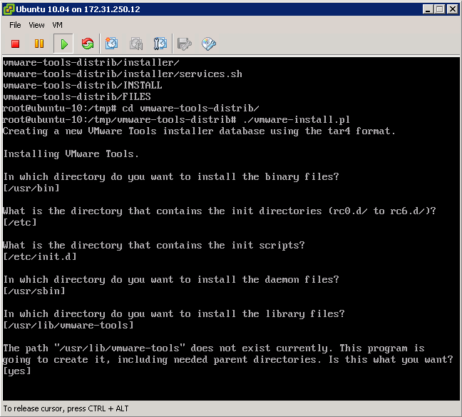The height and width of the screenshot is (417, 462).
Task: Click the "[/usr/bin]" default path text
Action: 31,188
